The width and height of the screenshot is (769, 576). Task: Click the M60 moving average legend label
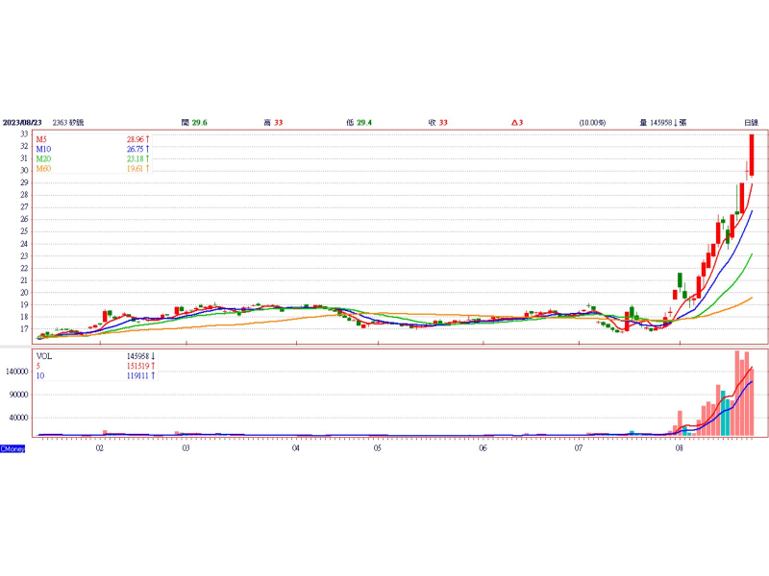click(43, 169)
